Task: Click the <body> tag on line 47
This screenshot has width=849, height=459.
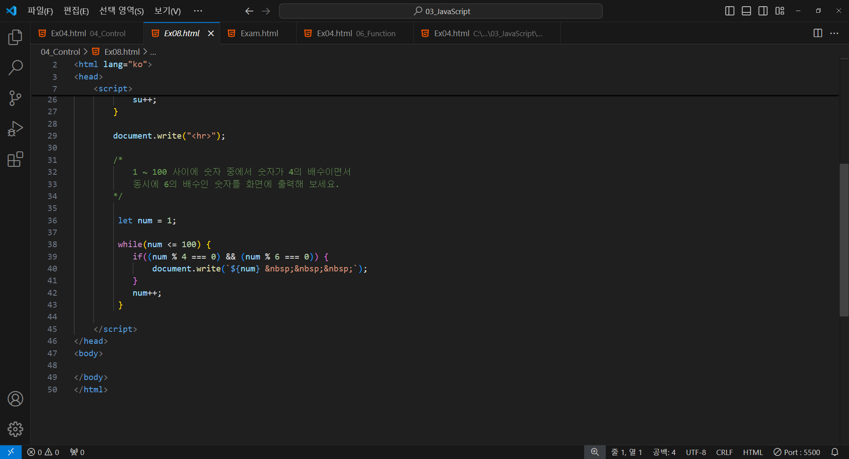Action: pyautogui.click(x=88, y=354)
